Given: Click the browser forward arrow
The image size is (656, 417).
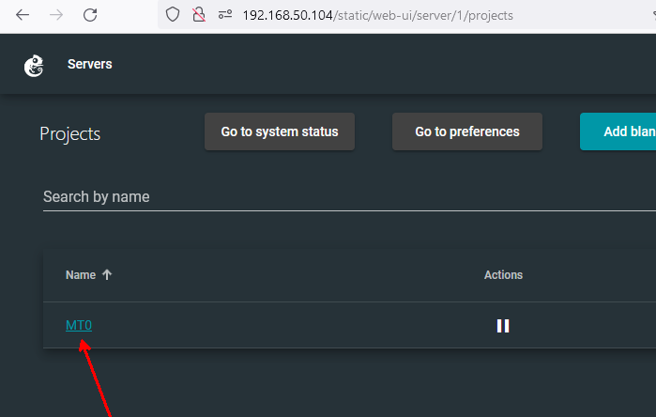Looking at the screenshot, I should pos(56,15).
